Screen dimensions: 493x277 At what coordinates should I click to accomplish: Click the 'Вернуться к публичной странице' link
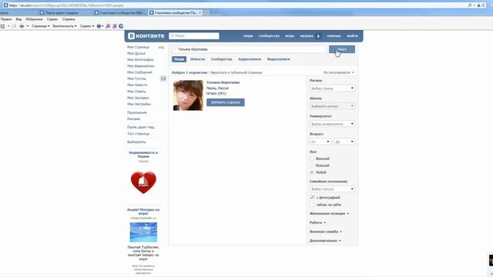tap(236, 72)
